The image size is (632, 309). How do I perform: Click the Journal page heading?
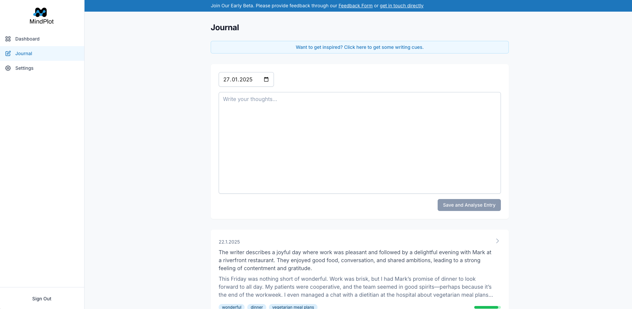225,28
